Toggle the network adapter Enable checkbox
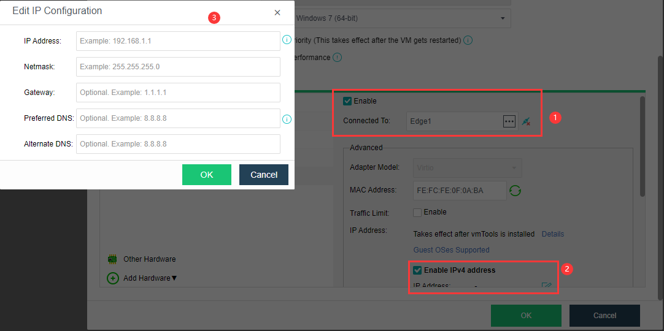Image resolution: width=664 pixels, height=331 pixels. (347, 101)
